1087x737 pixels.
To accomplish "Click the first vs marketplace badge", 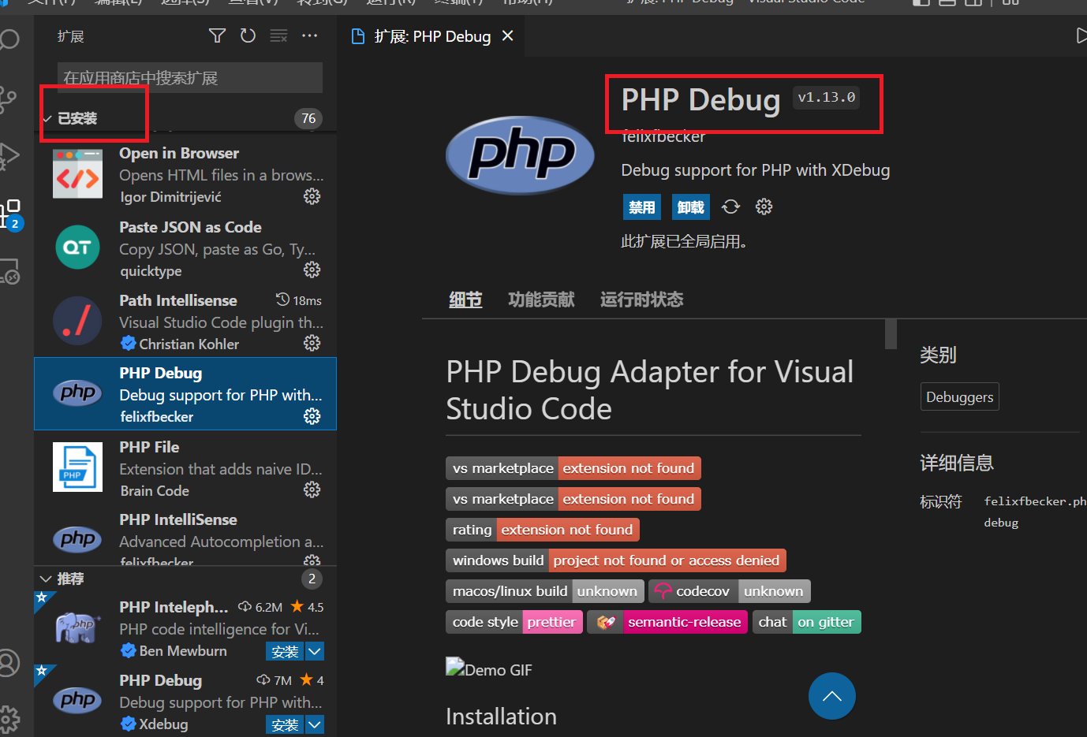I will [x=573, y=468].
